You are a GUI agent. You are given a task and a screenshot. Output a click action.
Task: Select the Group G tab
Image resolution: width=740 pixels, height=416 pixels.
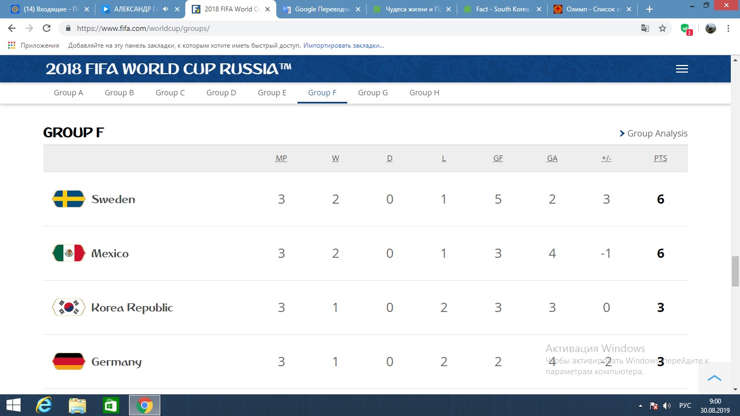[x=373, y=93]
